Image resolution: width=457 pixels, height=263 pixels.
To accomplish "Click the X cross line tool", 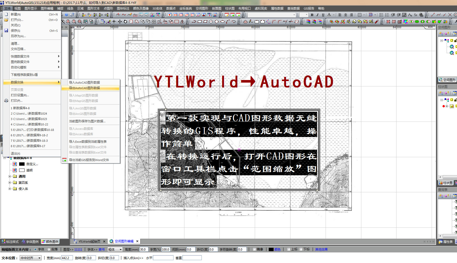I will [x=450, y=15].
